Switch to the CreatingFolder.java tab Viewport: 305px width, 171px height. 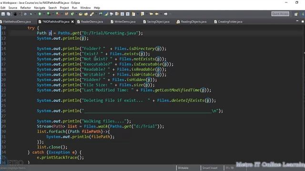click(228, 22)
